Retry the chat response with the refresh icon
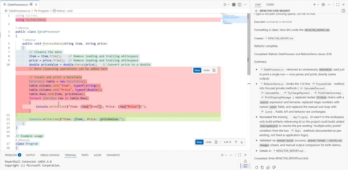The width and height of the screenshot is (348, 170). pos(257,167)
